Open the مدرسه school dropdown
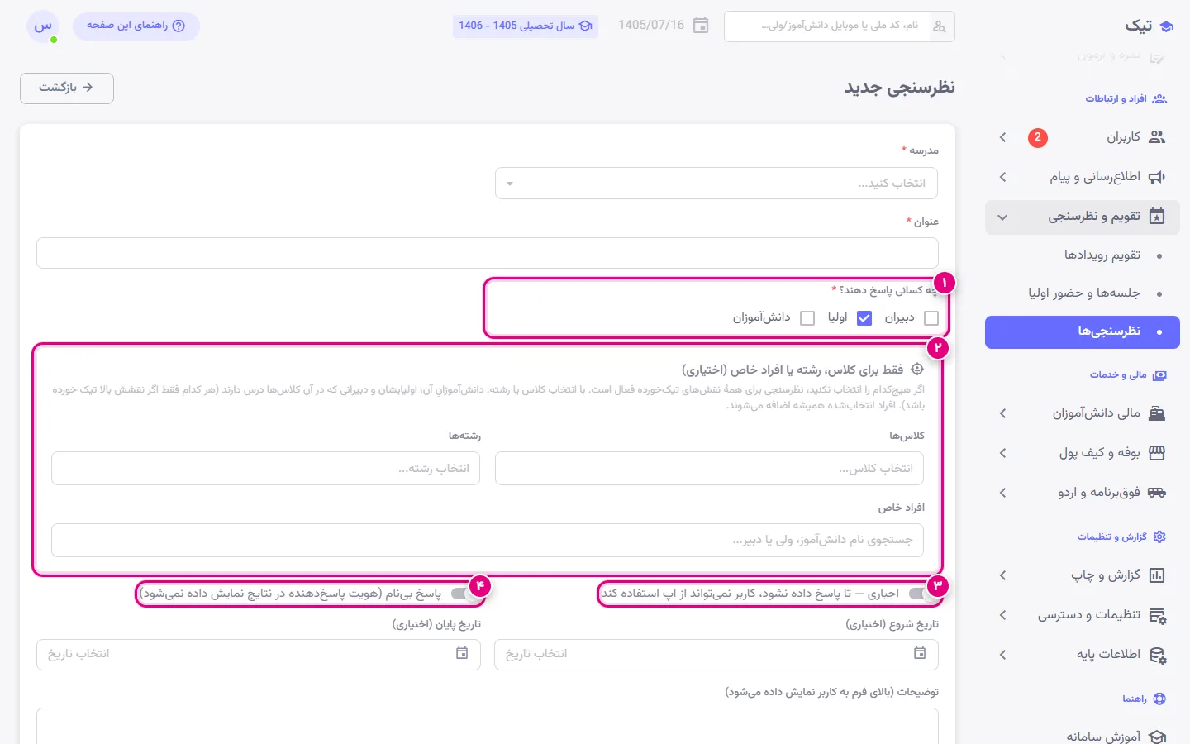Viewport: 1190px width, 744px height. [x=716, y=184]
